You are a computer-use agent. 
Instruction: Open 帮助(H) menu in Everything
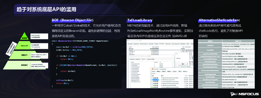tap(185, 71)
